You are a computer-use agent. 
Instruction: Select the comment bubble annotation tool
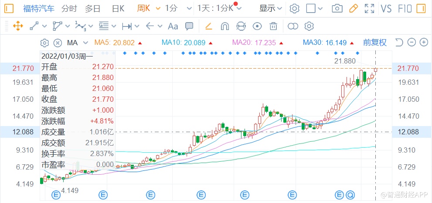click(x=189, y=27)
